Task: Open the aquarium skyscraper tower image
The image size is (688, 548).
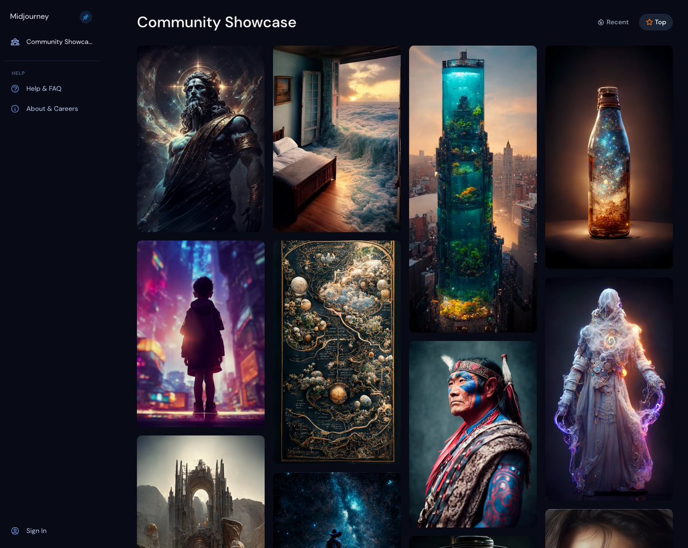Action: point(473,189)
